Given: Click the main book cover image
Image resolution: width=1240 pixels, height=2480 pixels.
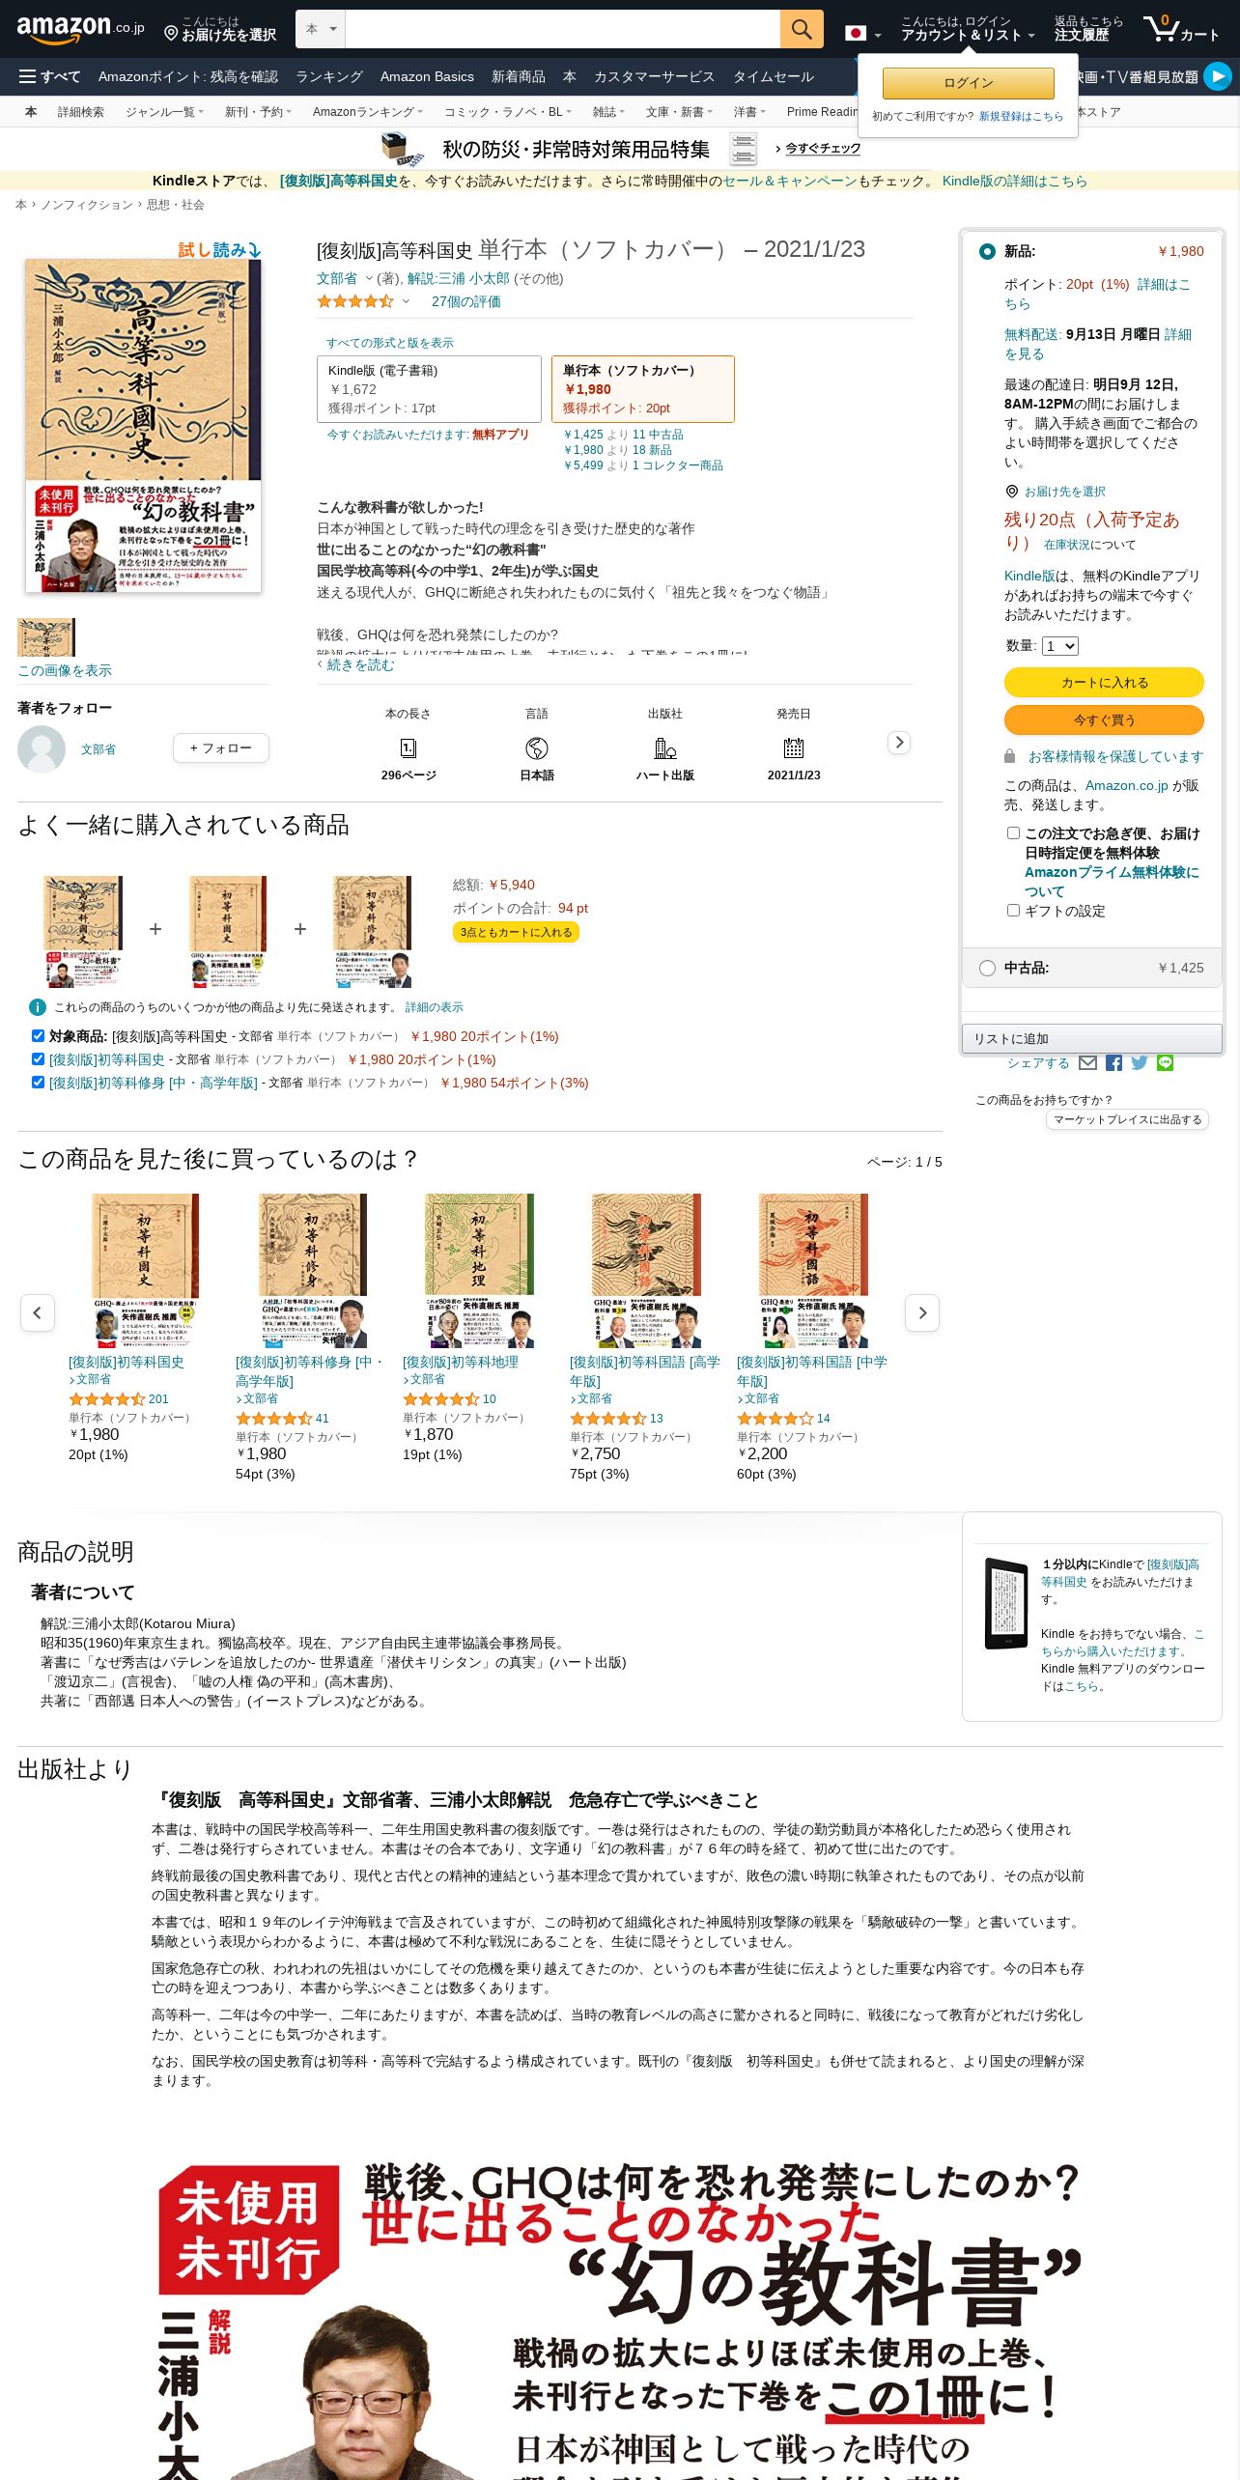Looking at the screenshot, I should [x=143, y=425].
